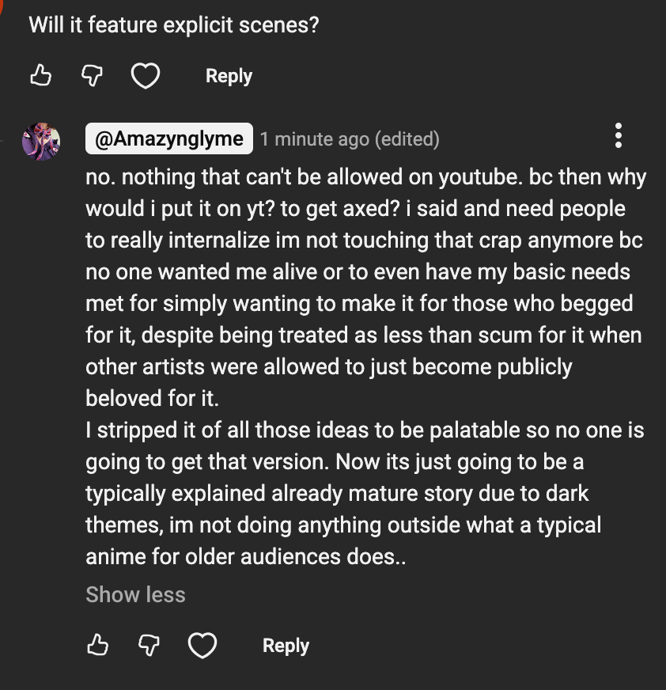Click the "Will it feature explicit scenes?" text
This screenshot has height=690, width=666.
click(x=174, y=25)
